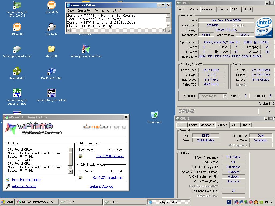Launch the 3DMark05 desktop icon

(51, 7)
